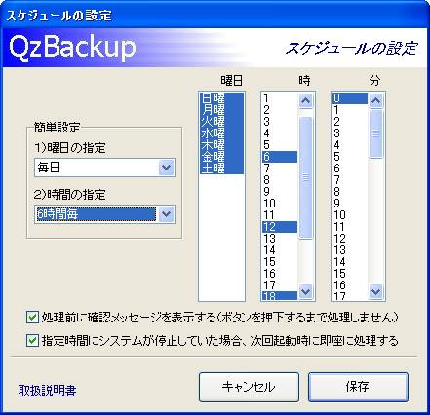Select minute 0 in the 分 list

[x=350, y=98]
